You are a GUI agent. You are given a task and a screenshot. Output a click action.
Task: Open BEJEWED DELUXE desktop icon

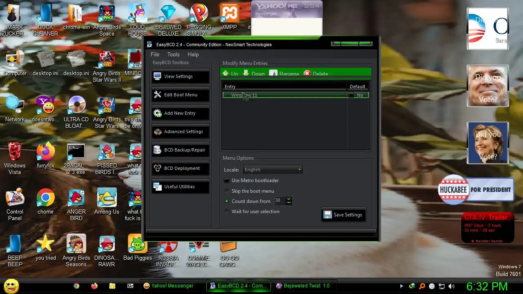pos(168,20)
